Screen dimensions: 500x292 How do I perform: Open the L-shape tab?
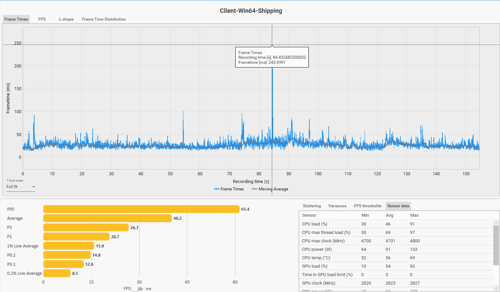66,19
